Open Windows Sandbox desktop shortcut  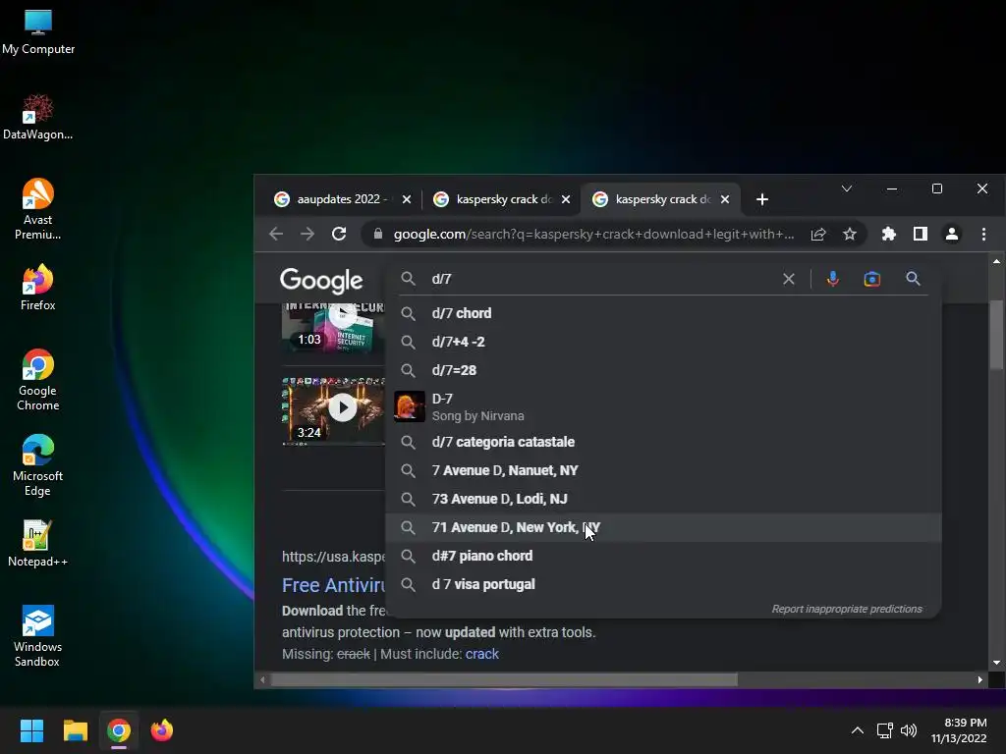(38, 636)
